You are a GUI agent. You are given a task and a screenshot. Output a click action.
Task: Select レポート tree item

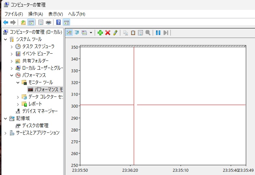tap(35, 104)
